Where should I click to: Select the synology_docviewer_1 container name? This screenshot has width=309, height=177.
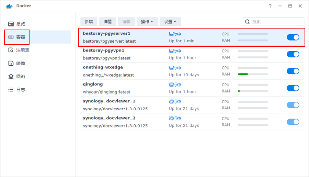click(109, 101)
